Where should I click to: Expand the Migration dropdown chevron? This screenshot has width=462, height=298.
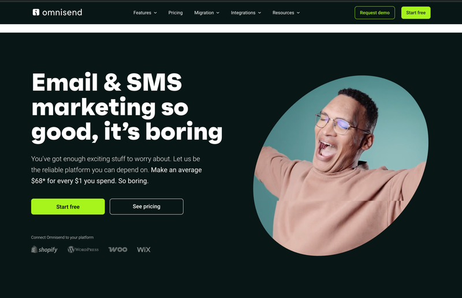[x=218, y=13]
